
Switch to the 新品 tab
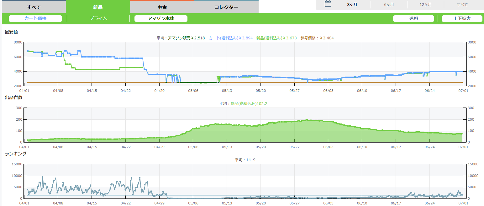[x=98, y=7]
